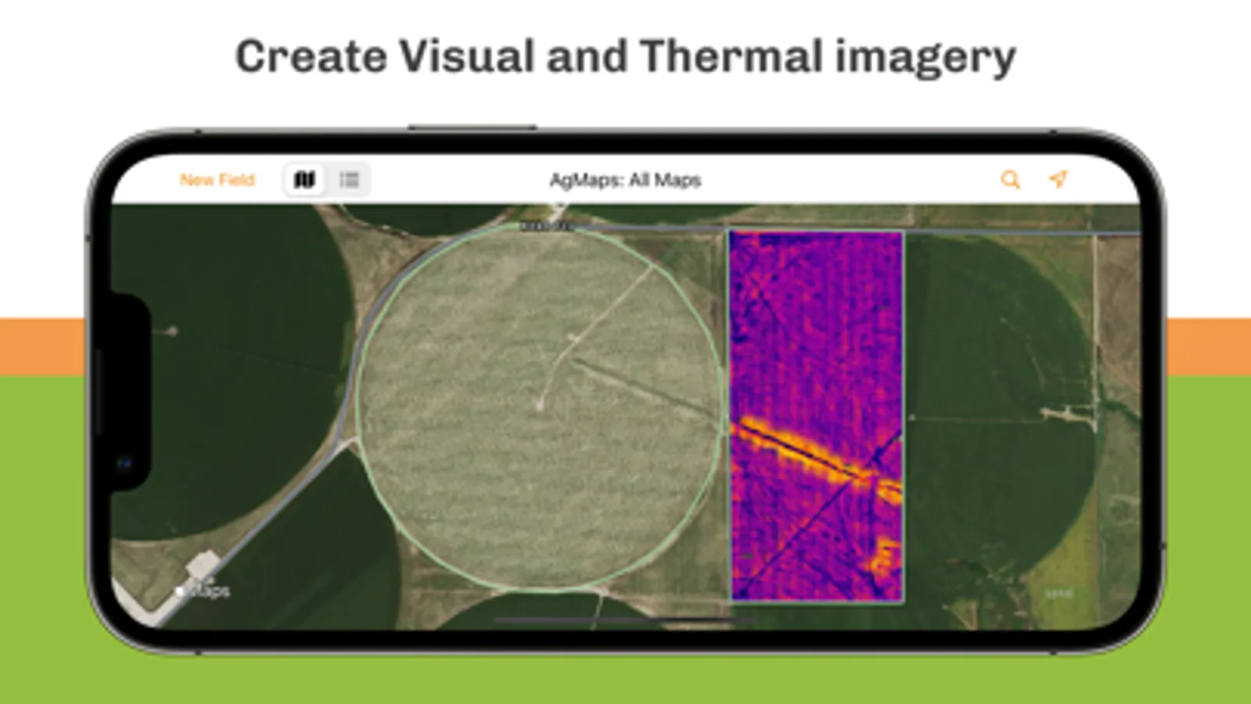Click the AgMaps: All Maps title

coord(625,180)
